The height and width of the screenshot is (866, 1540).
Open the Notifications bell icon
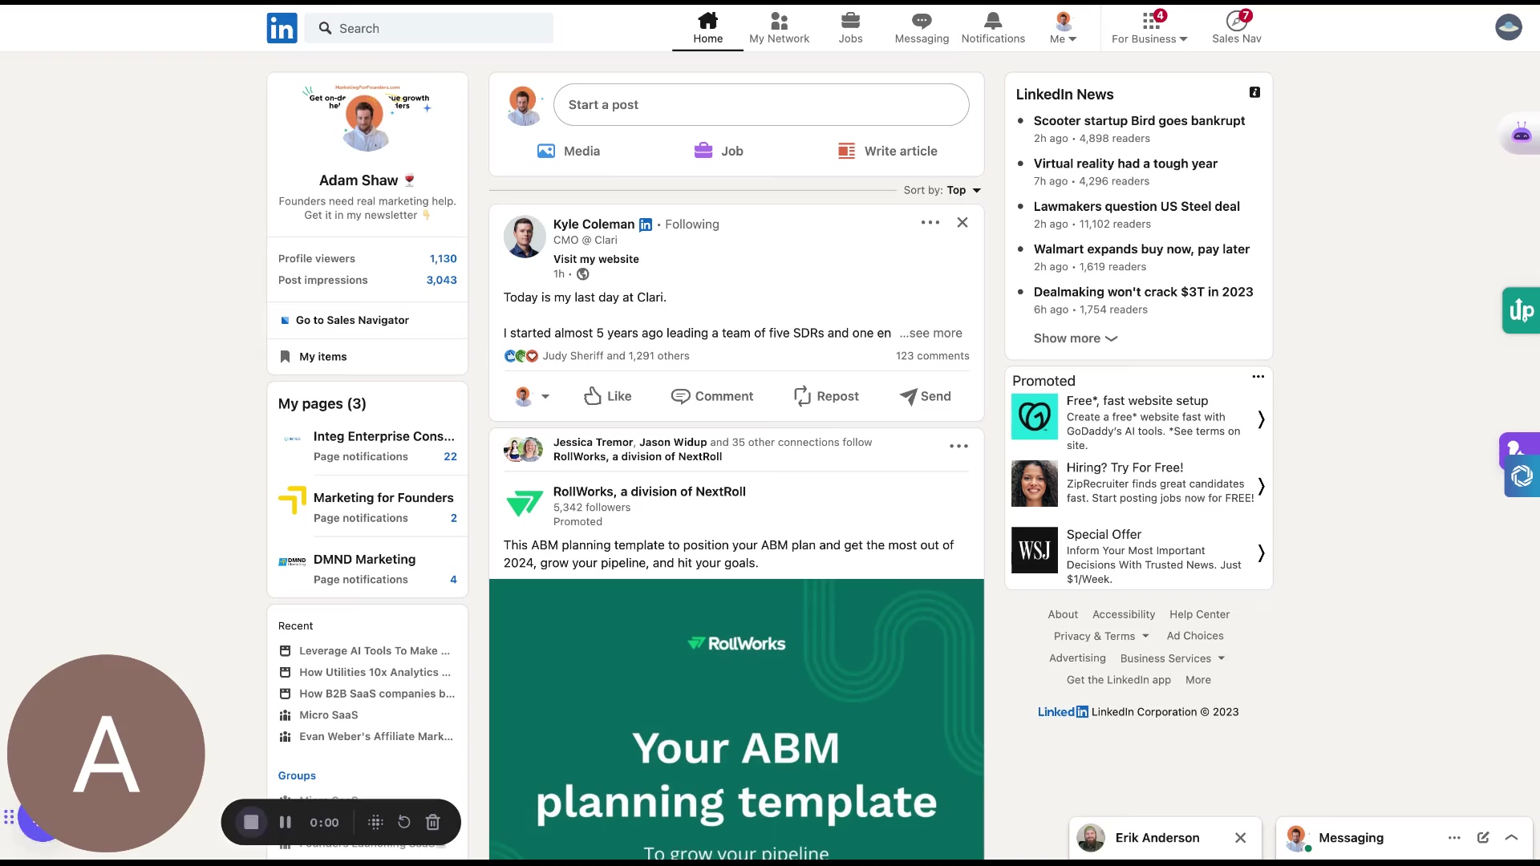pyautogui.click(x=993, y=21)
